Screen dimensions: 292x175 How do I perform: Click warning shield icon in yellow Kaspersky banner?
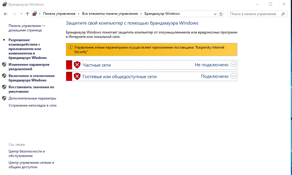click(70, 47)
